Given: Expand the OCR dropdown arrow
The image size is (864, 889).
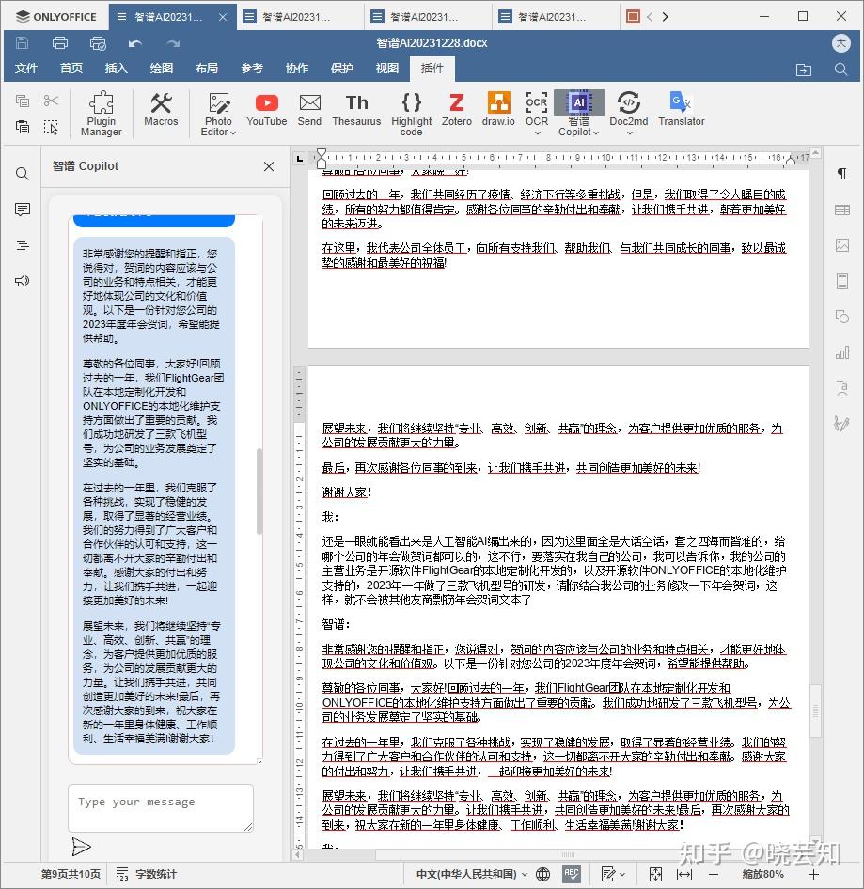Looking at the screenshot, I should point(537,133).
